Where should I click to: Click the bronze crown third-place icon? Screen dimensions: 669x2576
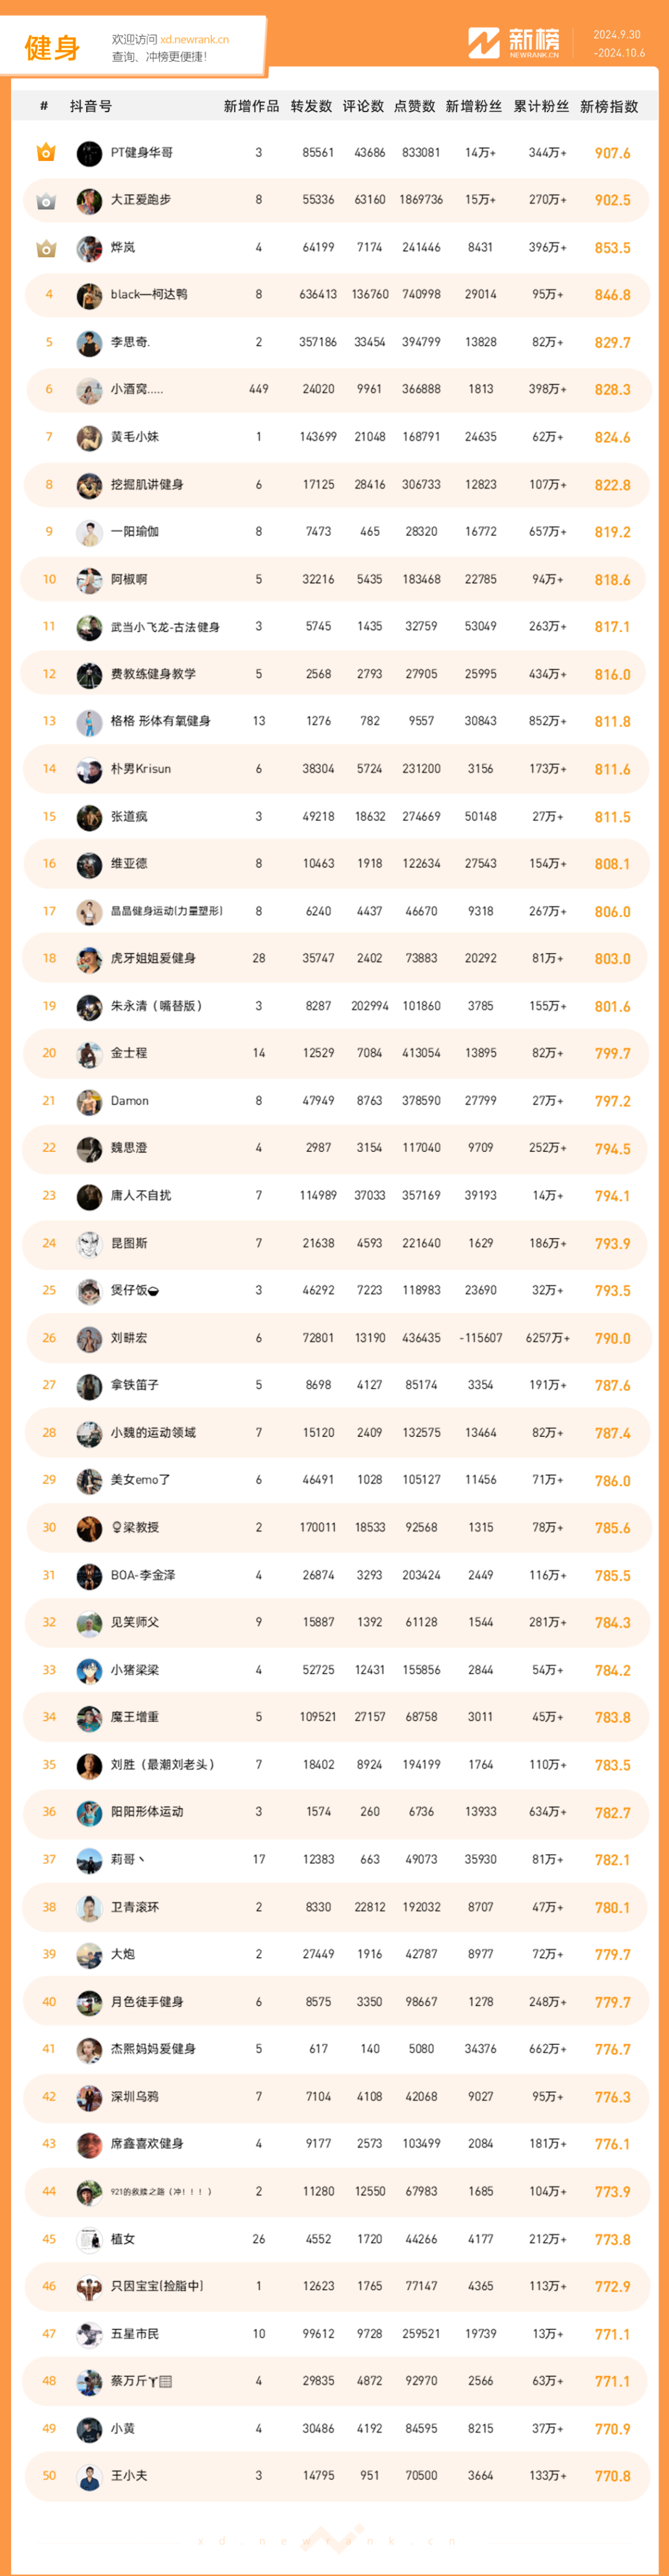[46, 248]
